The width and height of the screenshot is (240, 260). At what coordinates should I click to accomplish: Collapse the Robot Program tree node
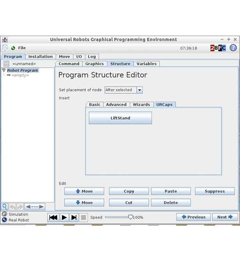click(4, 70)
